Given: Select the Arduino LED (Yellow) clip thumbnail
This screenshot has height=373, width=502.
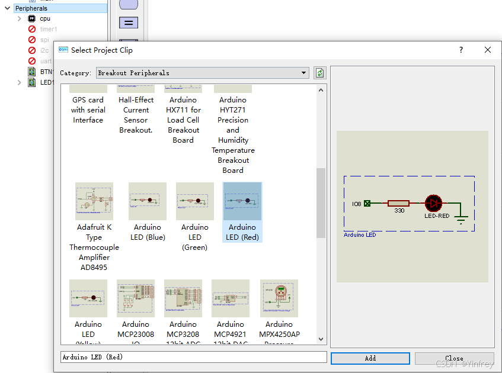Looking at the screenshot, I should pyautogui.click(x=88, y=298).
